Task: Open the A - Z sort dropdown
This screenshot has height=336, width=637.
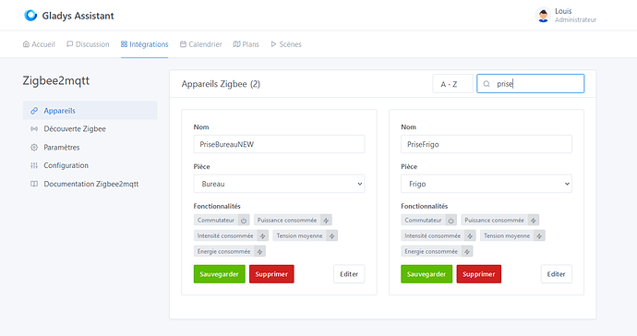Action: coord(452,84)
